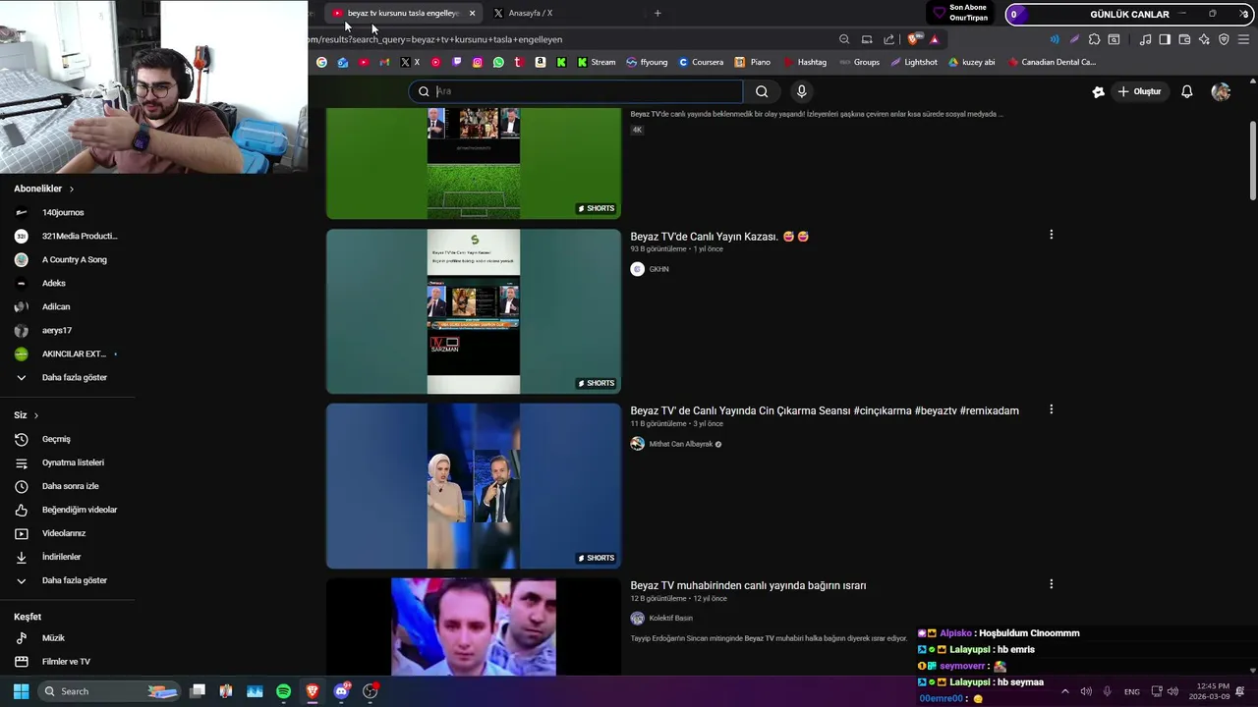This screenshot has height=707, width=1258.
Task: Click the page vertical scrollbar
Action: pos(1252,160)
